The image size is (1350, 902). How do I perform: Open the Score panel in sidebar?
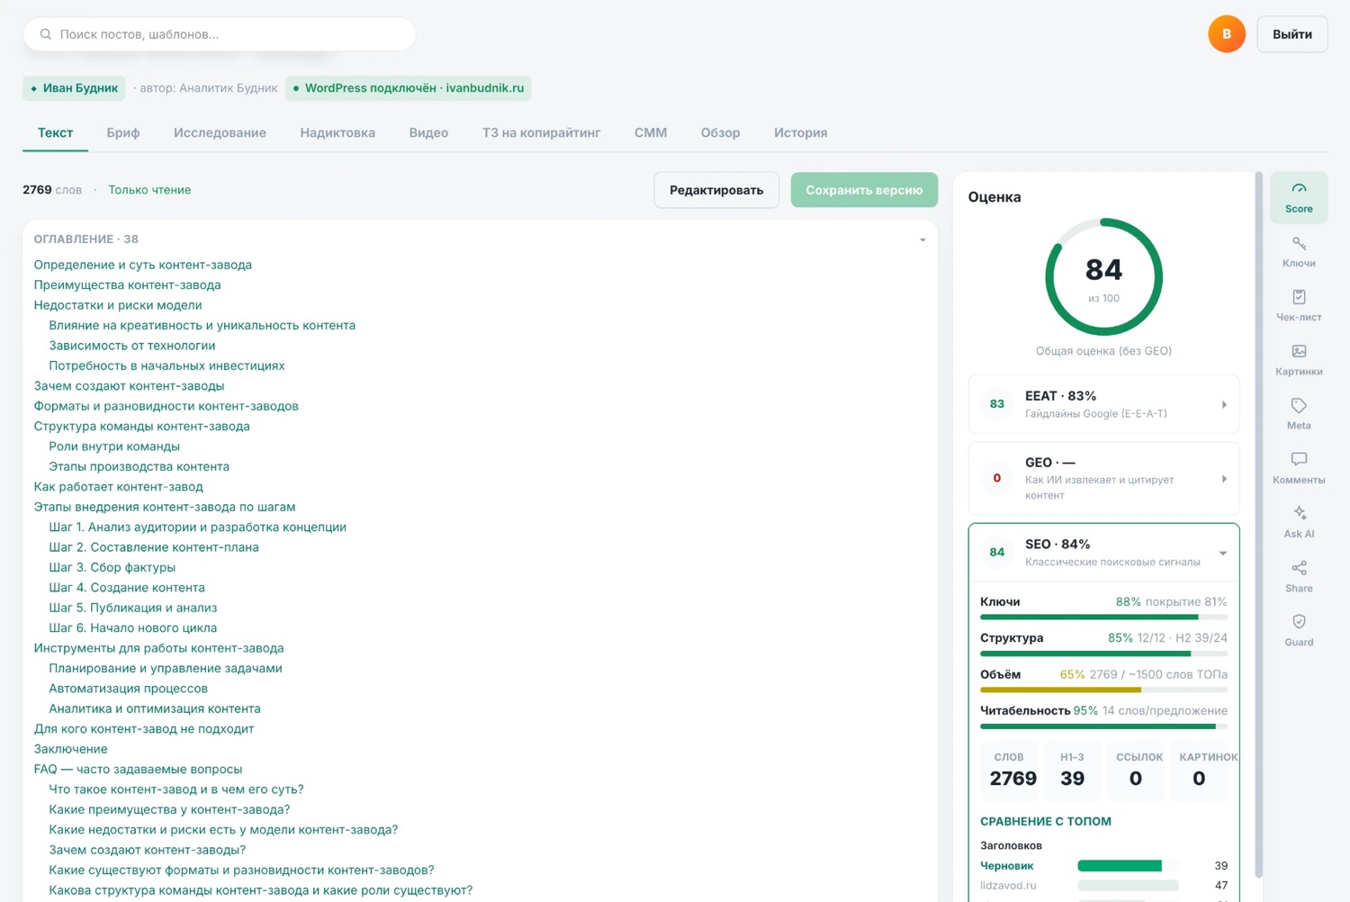pyautogui.click(x=1299, y=197)
